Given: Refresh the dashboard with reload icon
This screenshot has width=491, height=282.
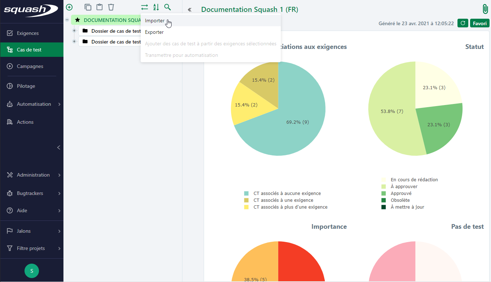Looking at the screenshot, I should pos(463,23).
